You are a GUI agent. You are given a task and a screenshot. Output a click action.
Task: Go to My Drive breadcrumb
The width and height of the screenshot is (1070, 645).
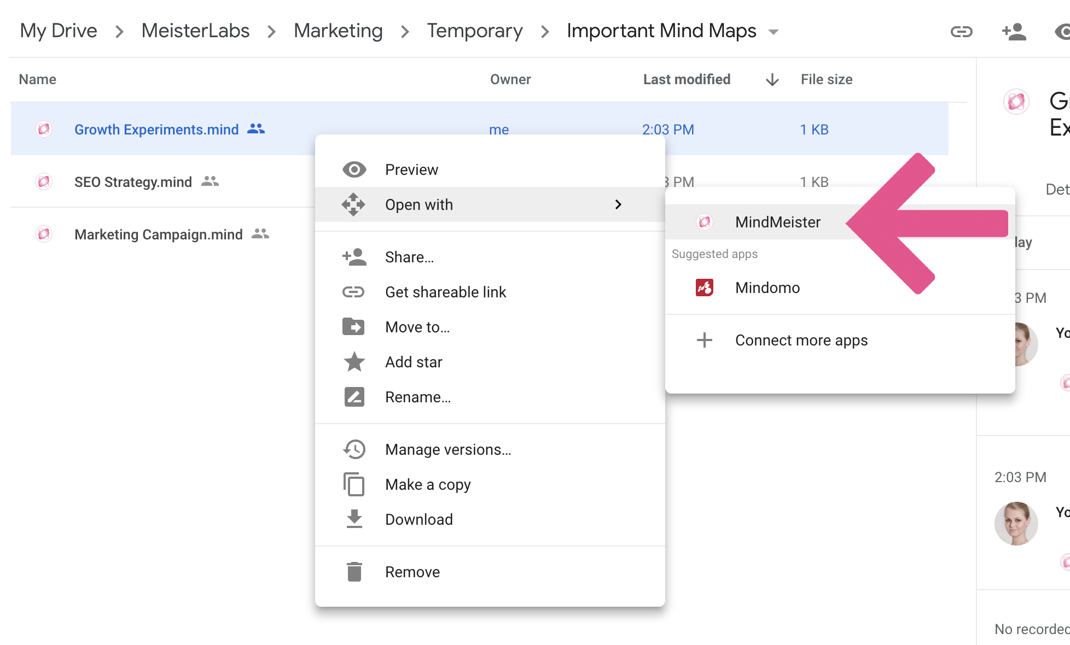[x=59, y=31]
